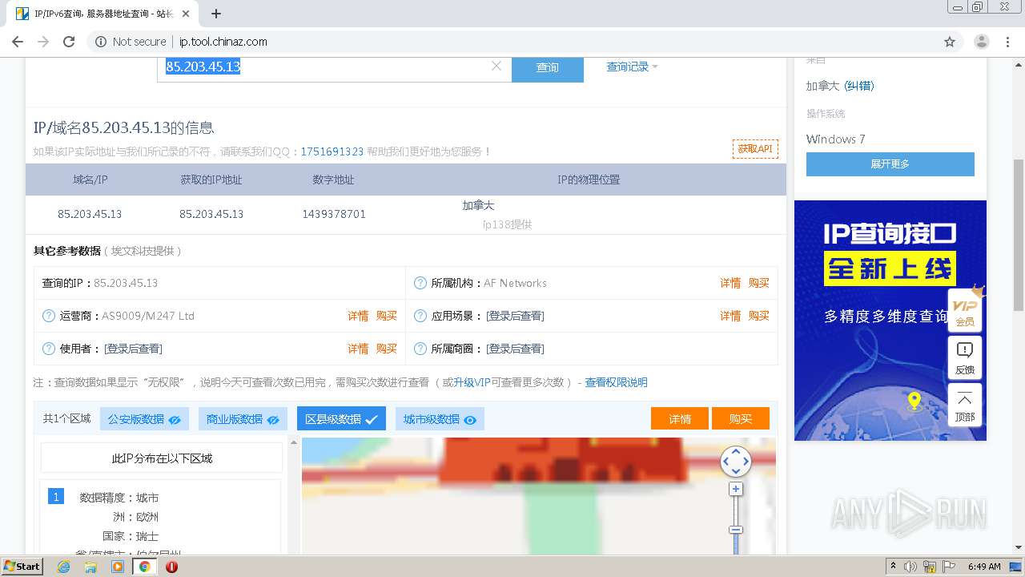
Task: Zoom out the map with minus button
Action: point(736,530)
